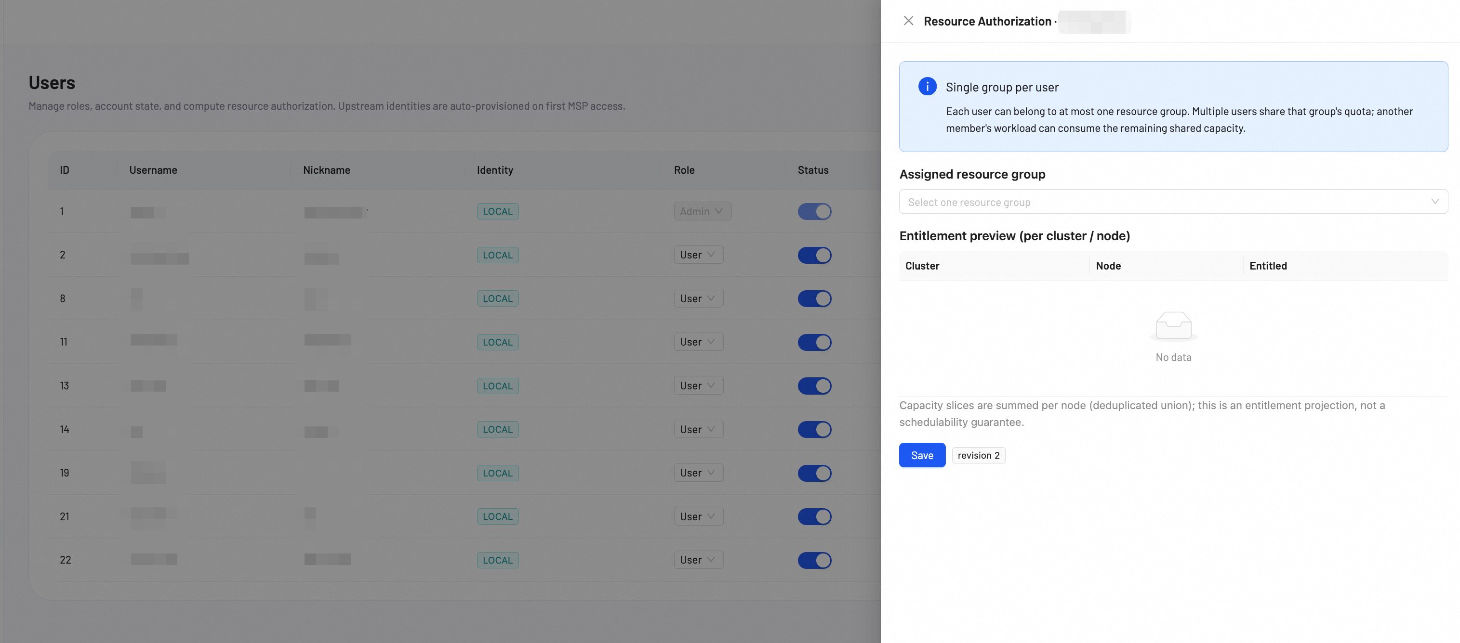
Task: Click LOCAL identity tag for user 22
Action: [498, 560]
